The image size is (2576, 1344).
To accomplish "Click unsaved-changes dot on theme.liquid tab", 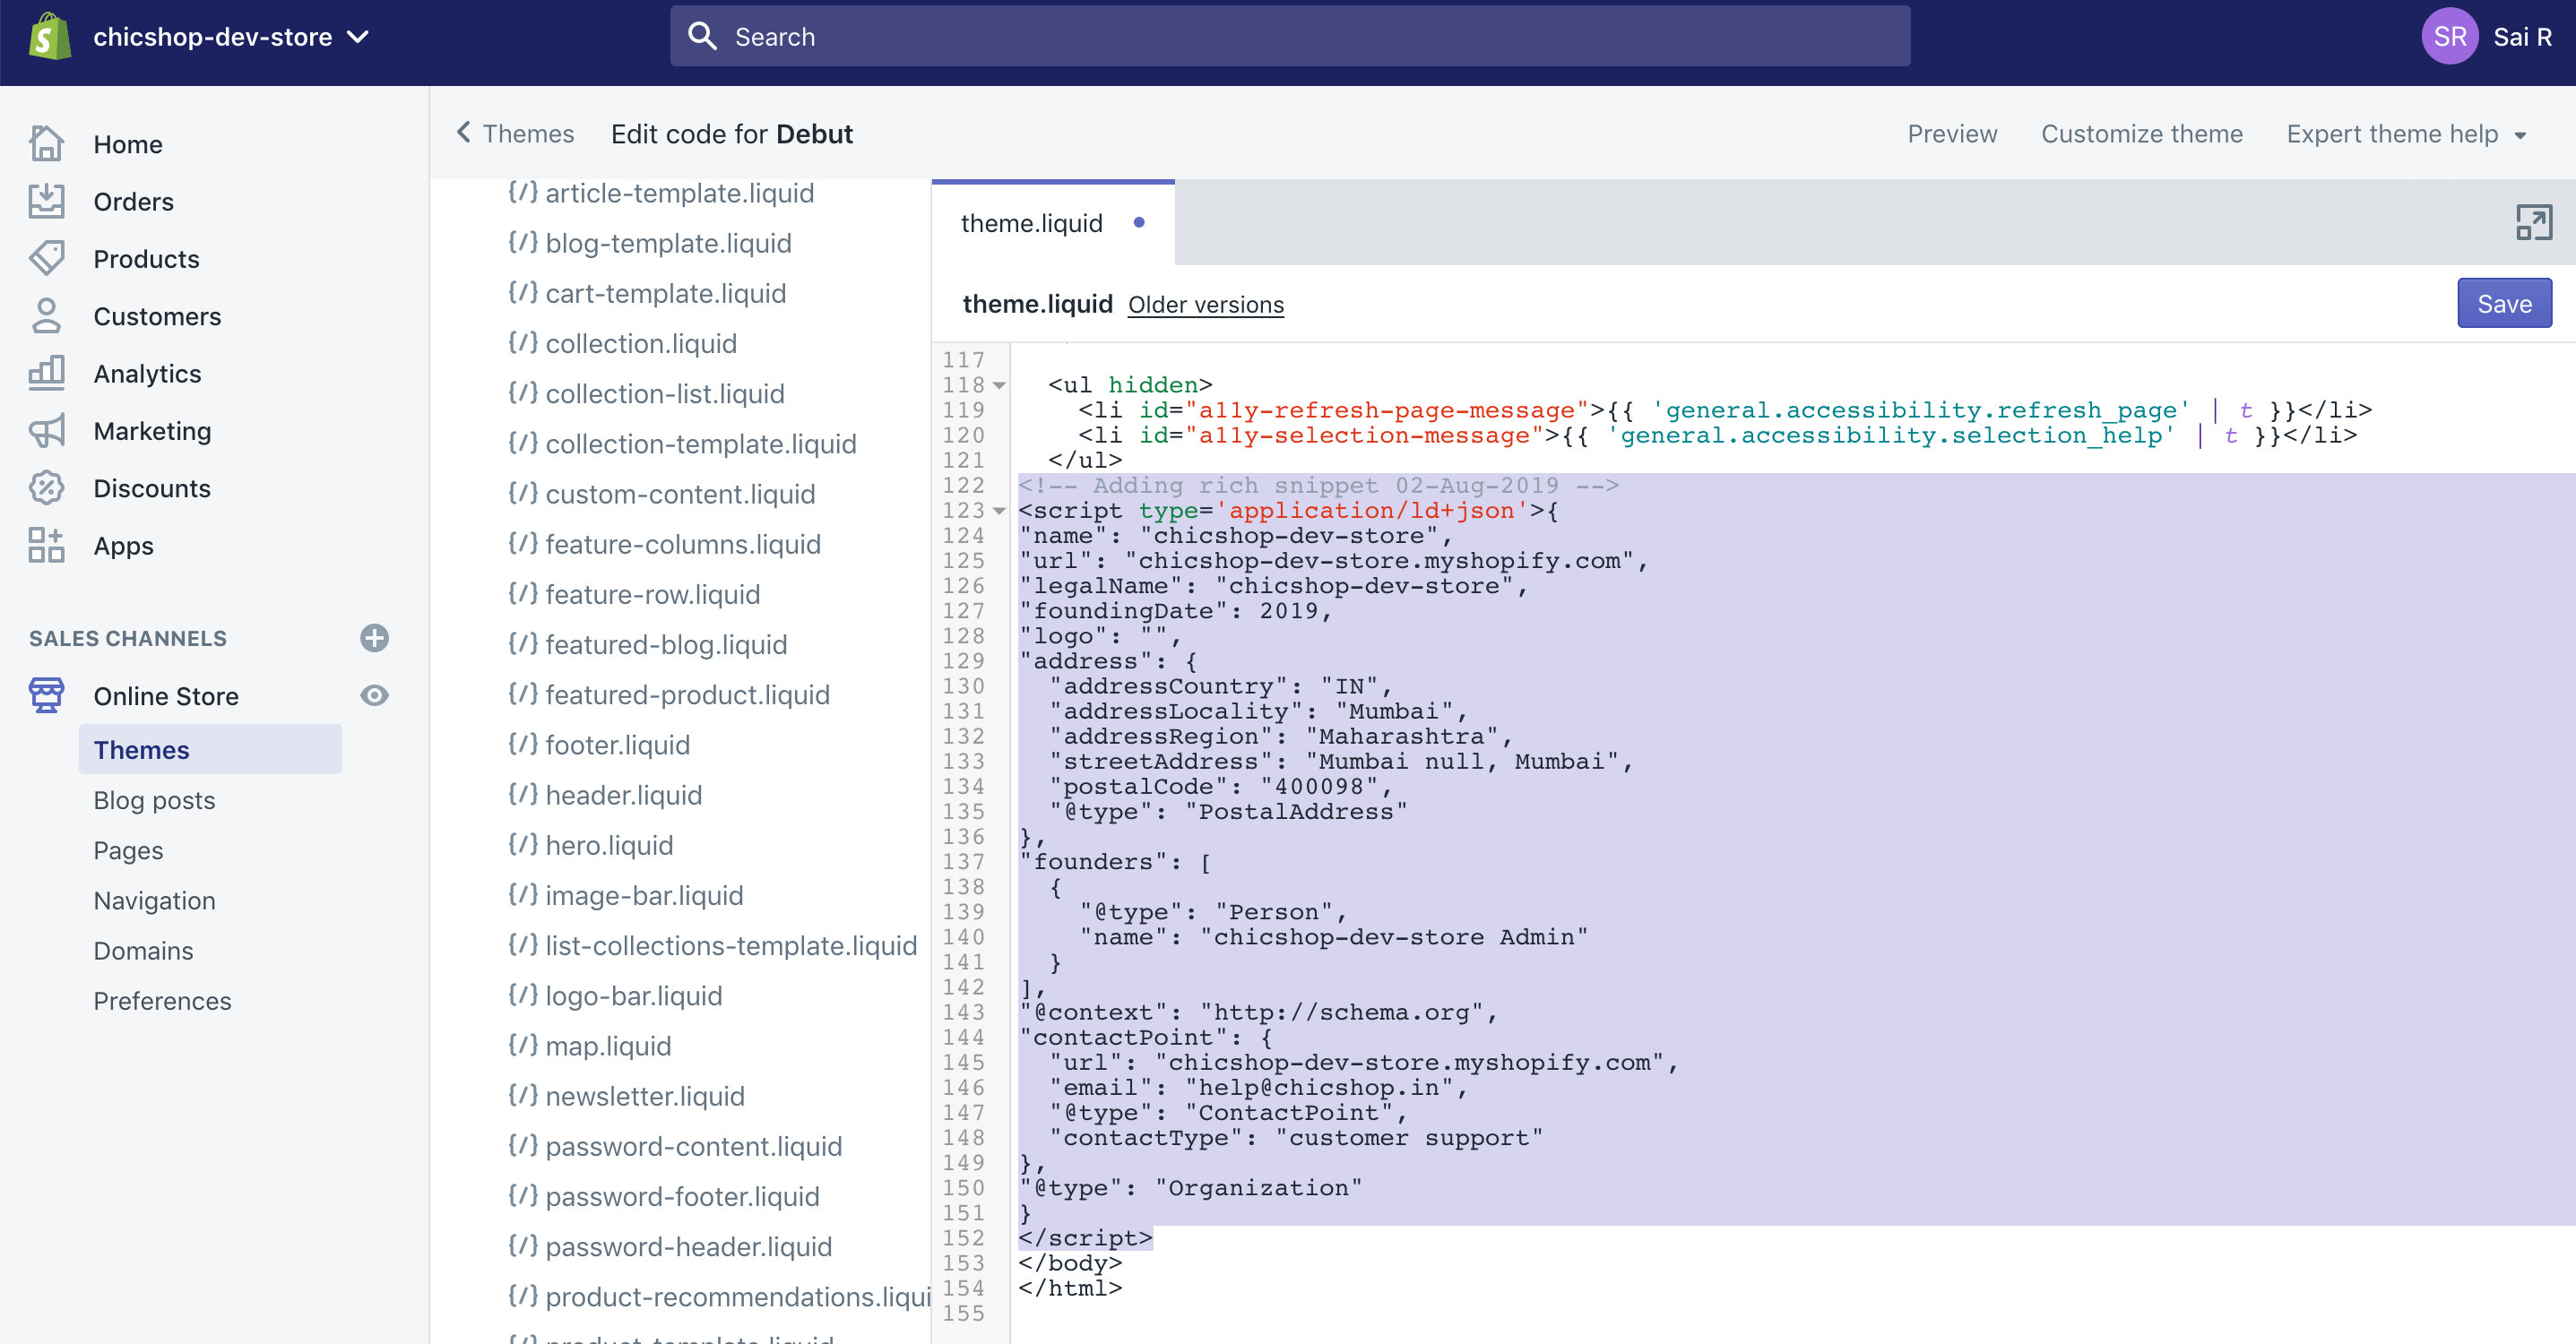I will [1138, 222].
